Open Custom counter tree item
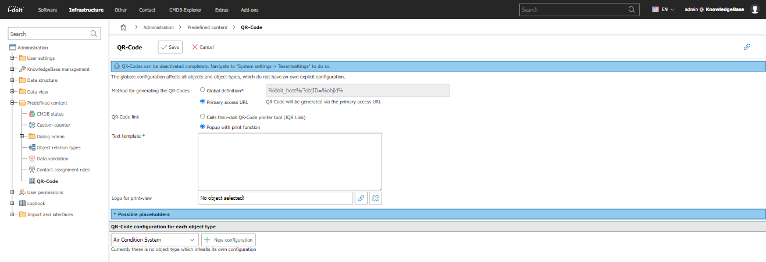The height and width of the screenshot is (262, 766). 54,125
